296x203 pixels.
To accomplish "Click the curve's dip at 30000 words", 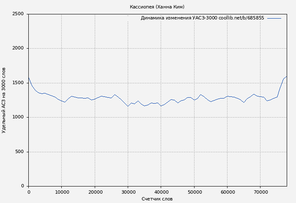I will pyautogui.click(x=128, y=106).
